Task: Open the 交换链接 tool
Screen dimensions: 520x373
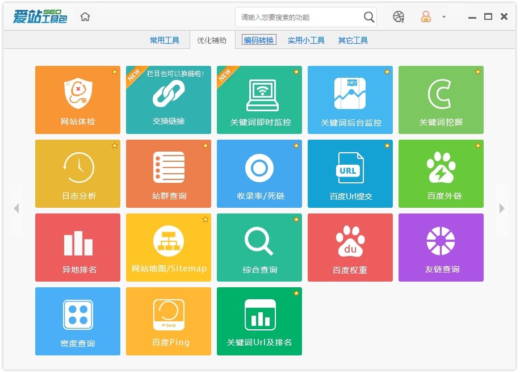Action: (168, 100)
